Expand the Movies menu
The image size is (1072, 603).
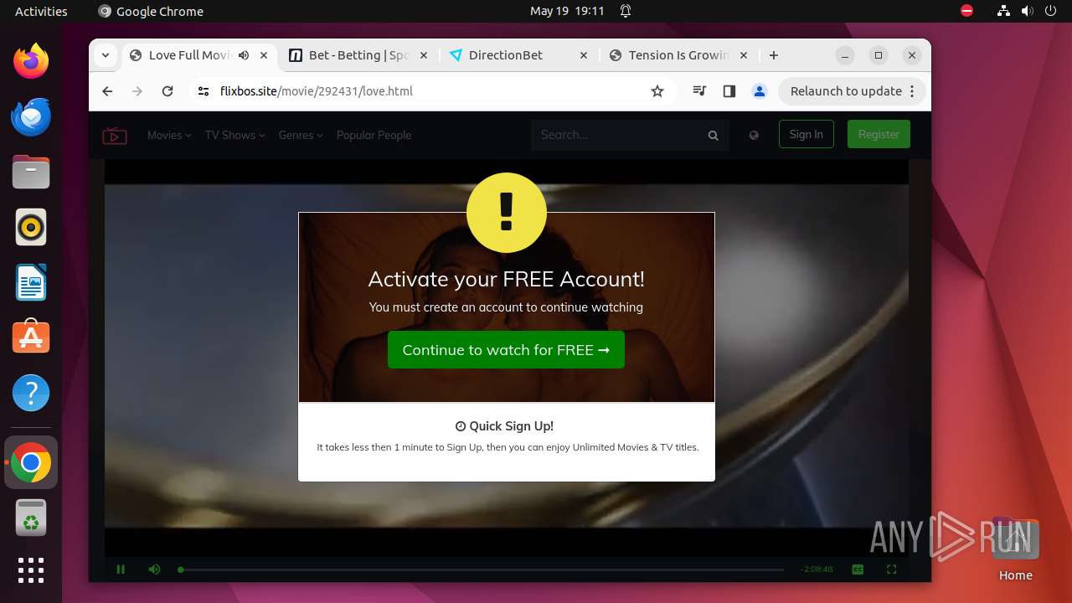(169, 135)
